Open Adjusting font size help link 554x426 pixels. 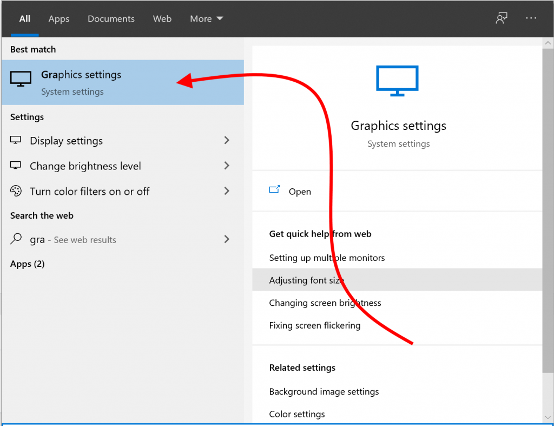[x=397, y=280]
